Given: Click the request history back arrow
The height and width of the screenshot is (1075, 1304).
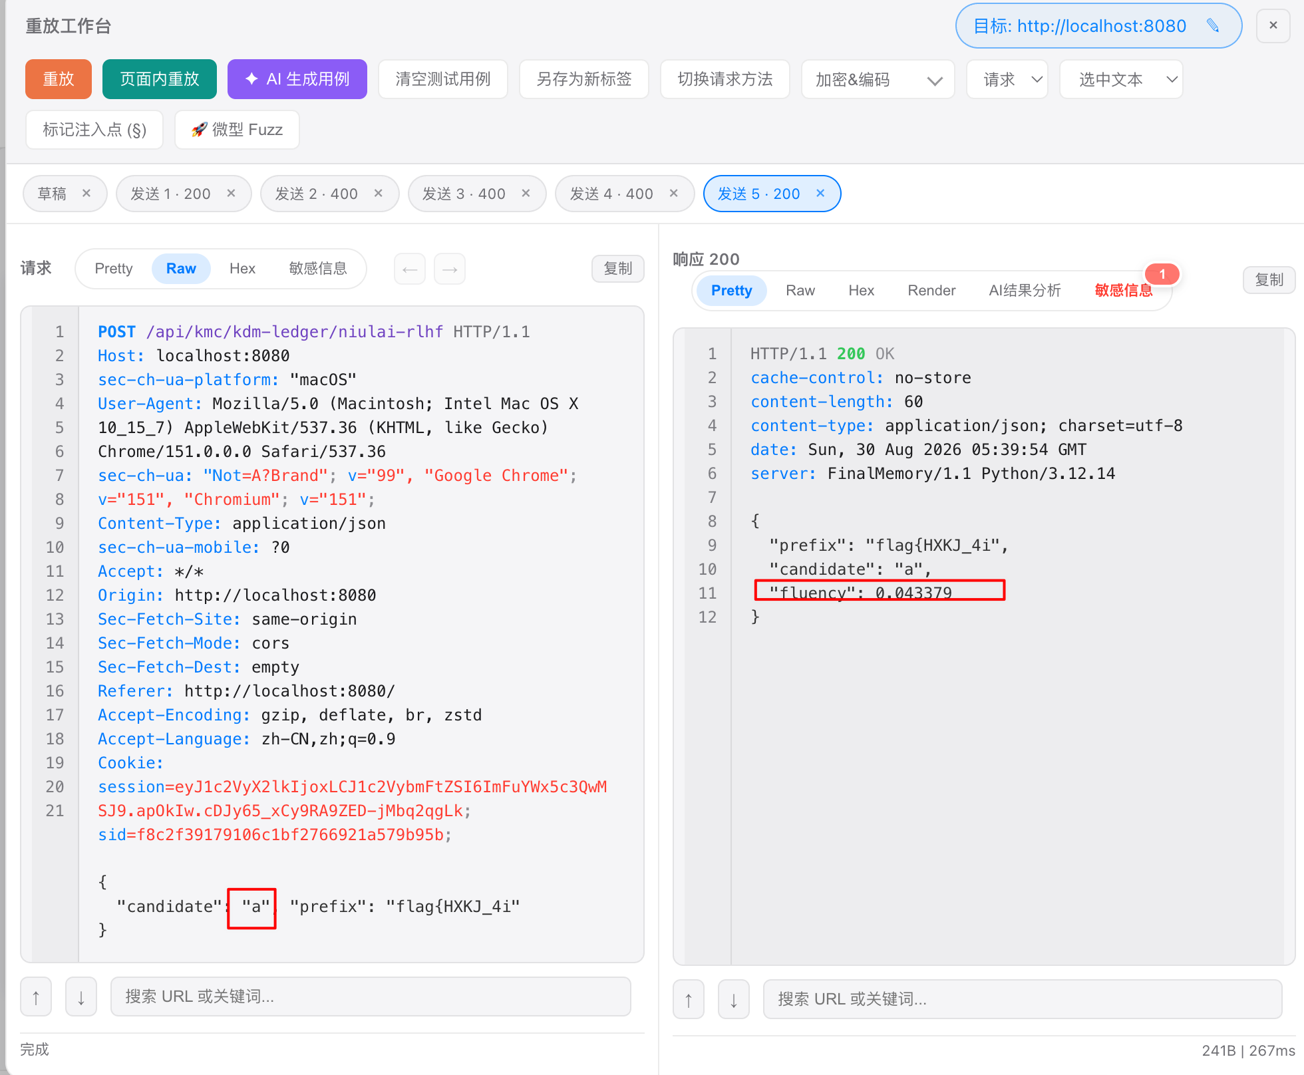Looking at the screenshot, I should point(410,269).
